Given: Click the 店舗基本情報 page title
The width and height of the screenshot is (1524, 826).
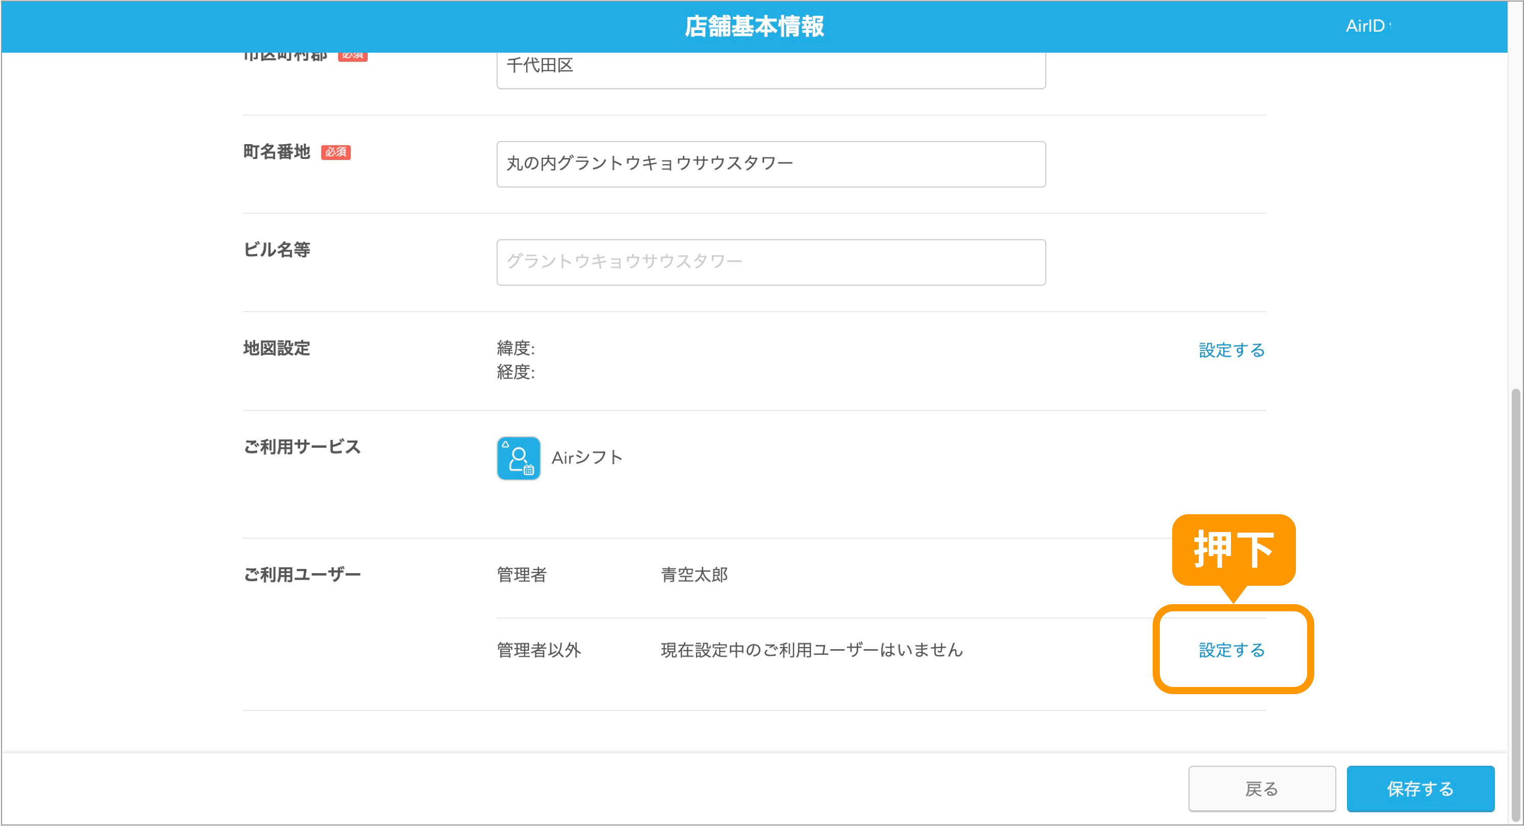Looking at the screenshot, I should 754,26.
